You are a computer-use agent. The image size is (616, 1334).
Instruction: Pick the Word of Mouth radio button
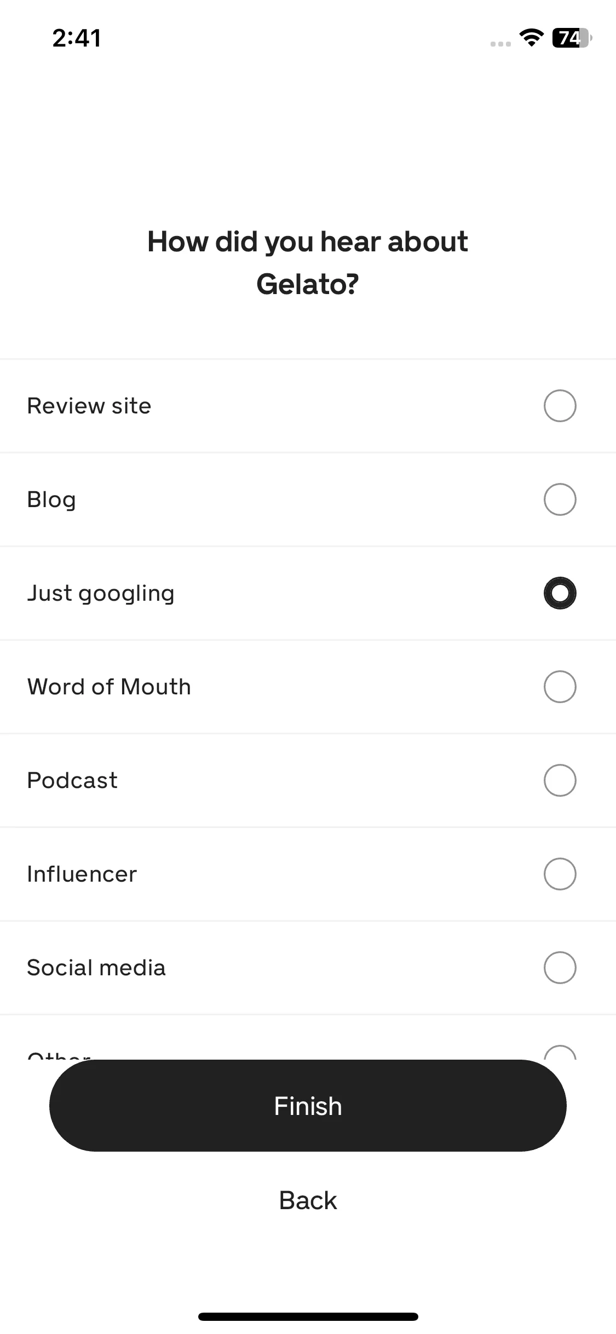tap(560, 687)
